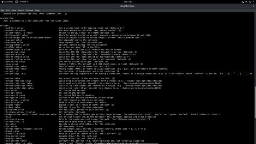
Task: Click 'Add capabilities to the container' description
Action: point(79,40)
